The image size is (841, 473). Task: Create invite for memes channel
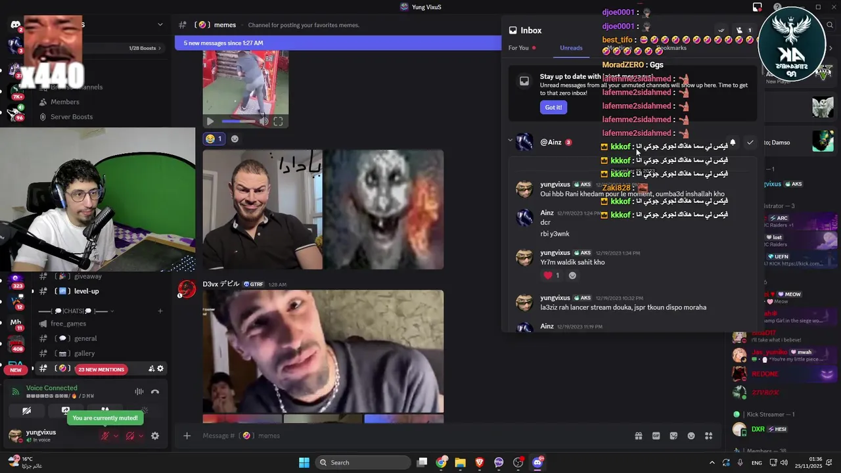[x=152, y=369]
